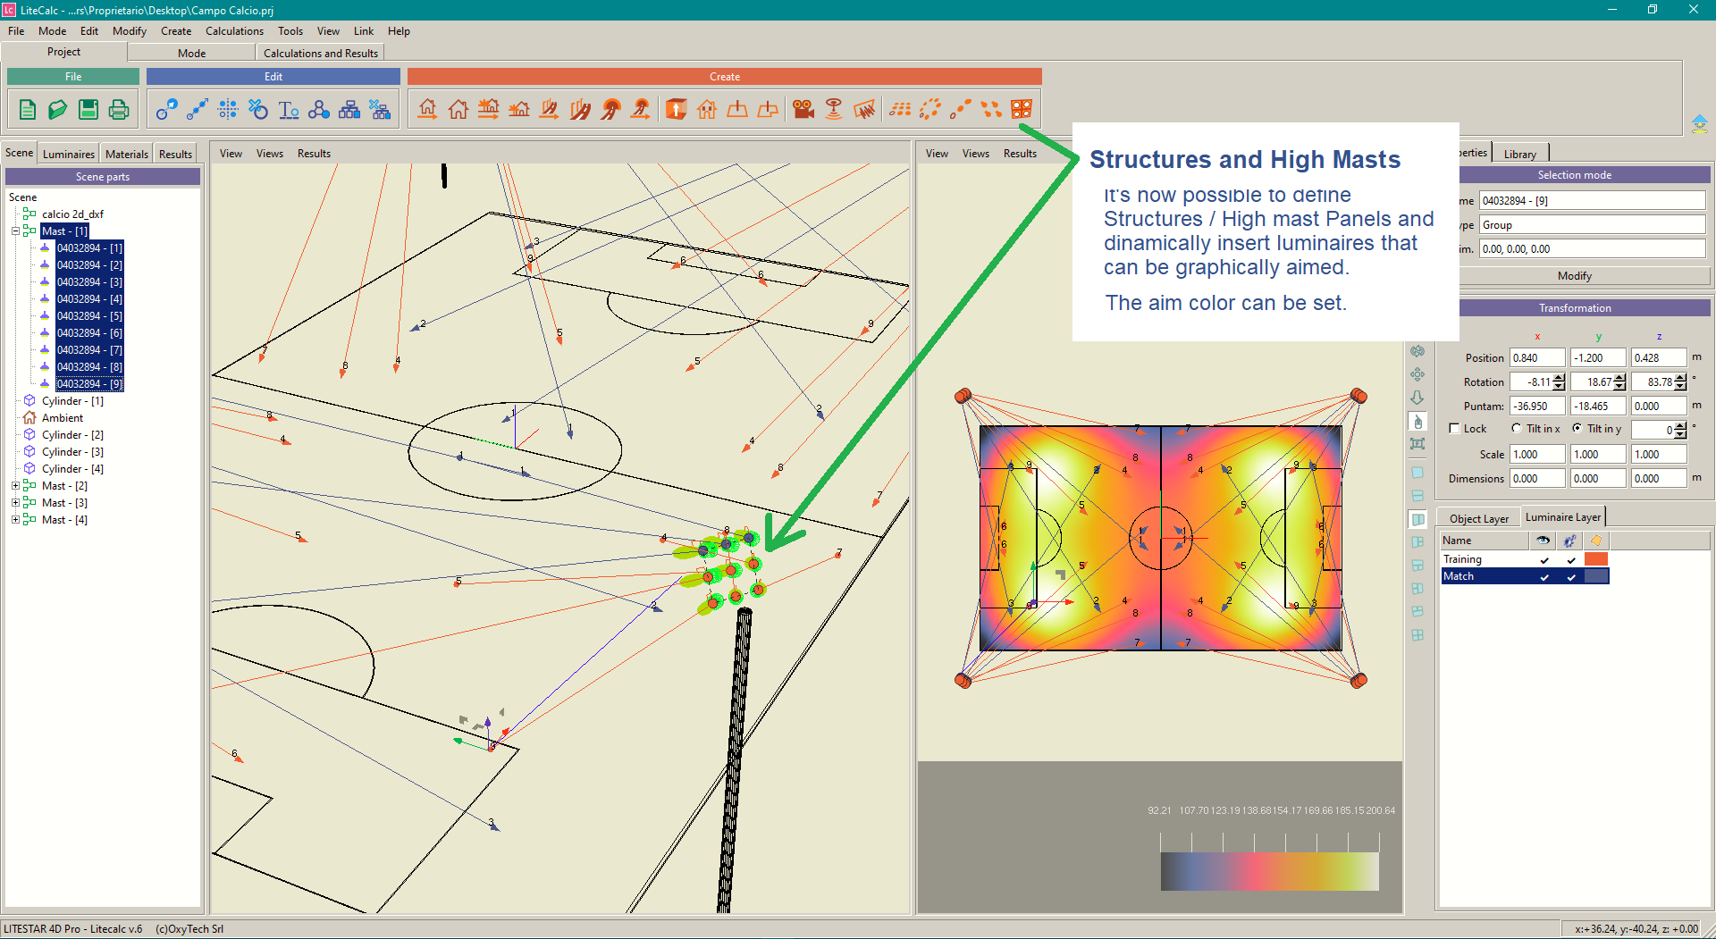
Task: Click the Puntam y input field
Action: [x=1598, y=407]
